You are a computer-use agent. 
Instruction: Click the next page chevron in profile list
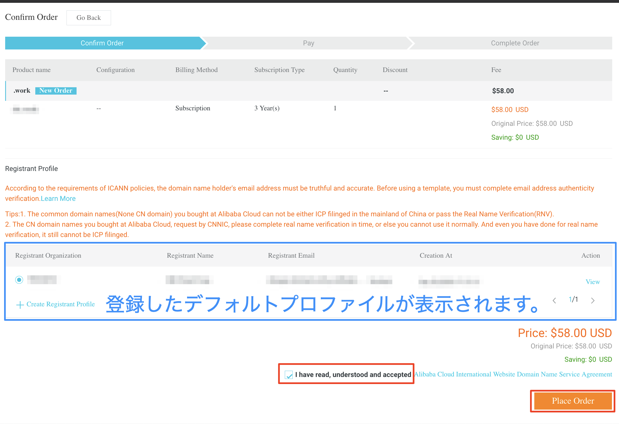click(593, 300)
